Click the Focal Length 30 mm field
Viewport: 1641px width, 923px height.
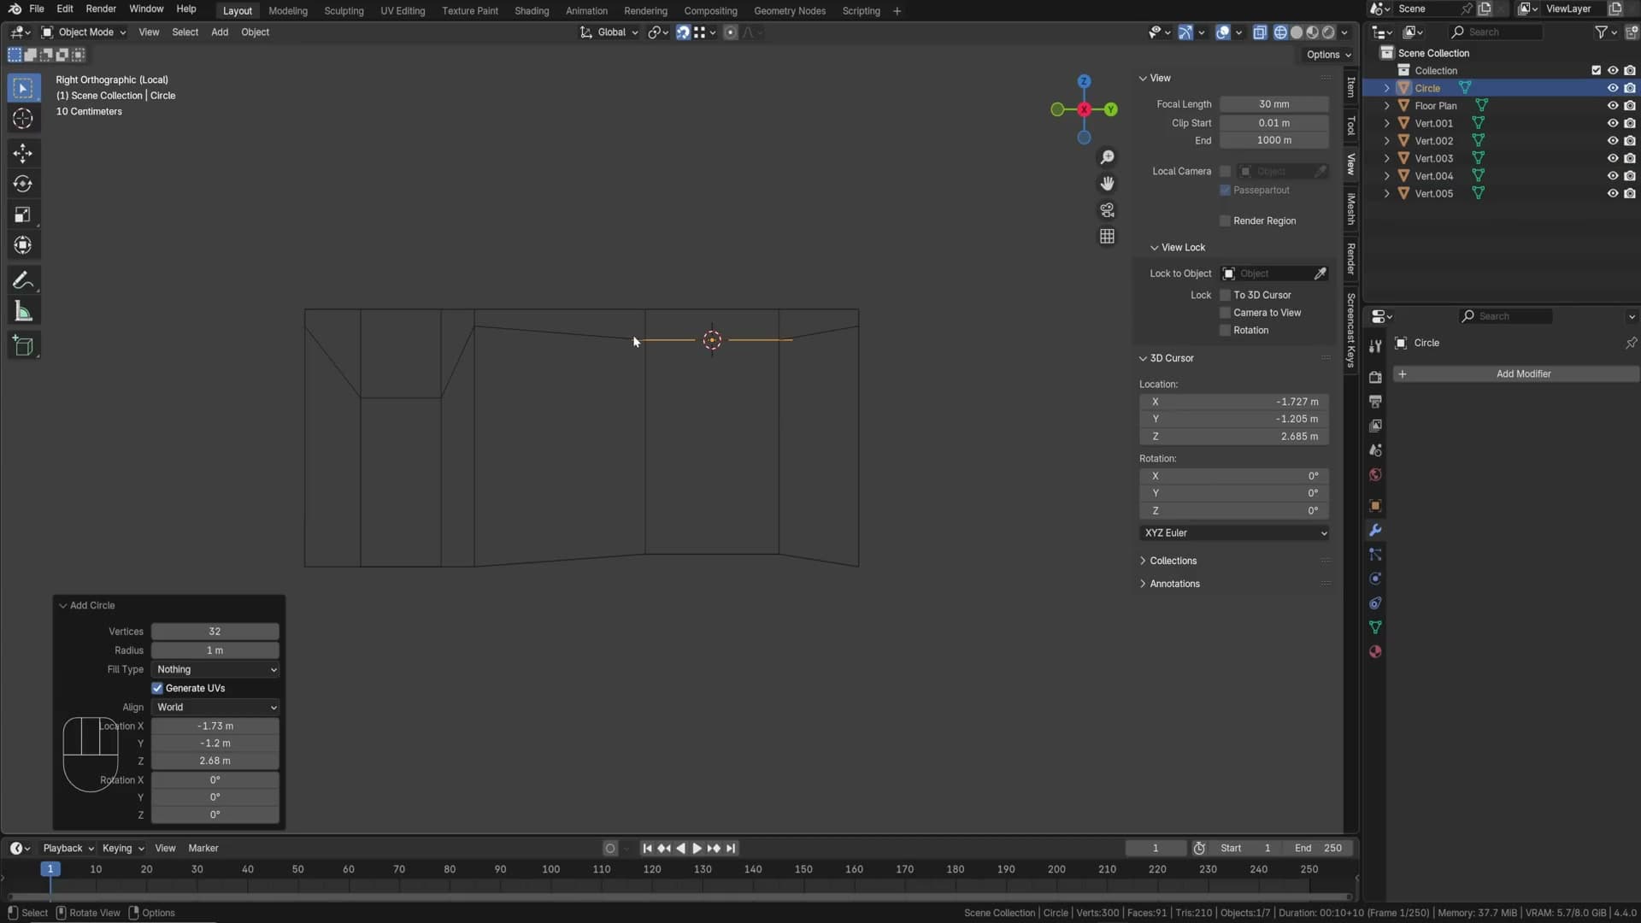[1274, 104]
